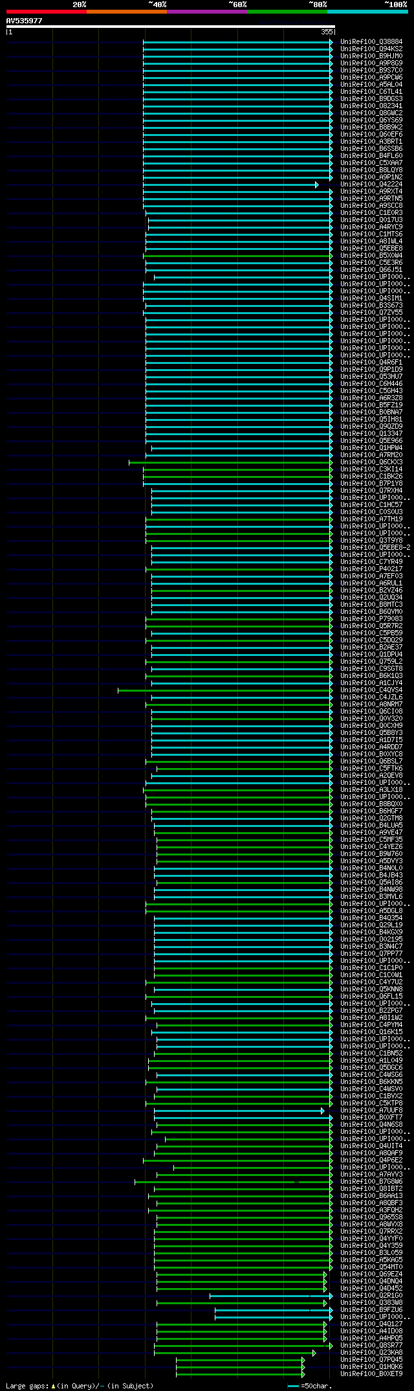
Task: Open UniRef100_B8B9K2 hit
Action: (x=371, y=128)
